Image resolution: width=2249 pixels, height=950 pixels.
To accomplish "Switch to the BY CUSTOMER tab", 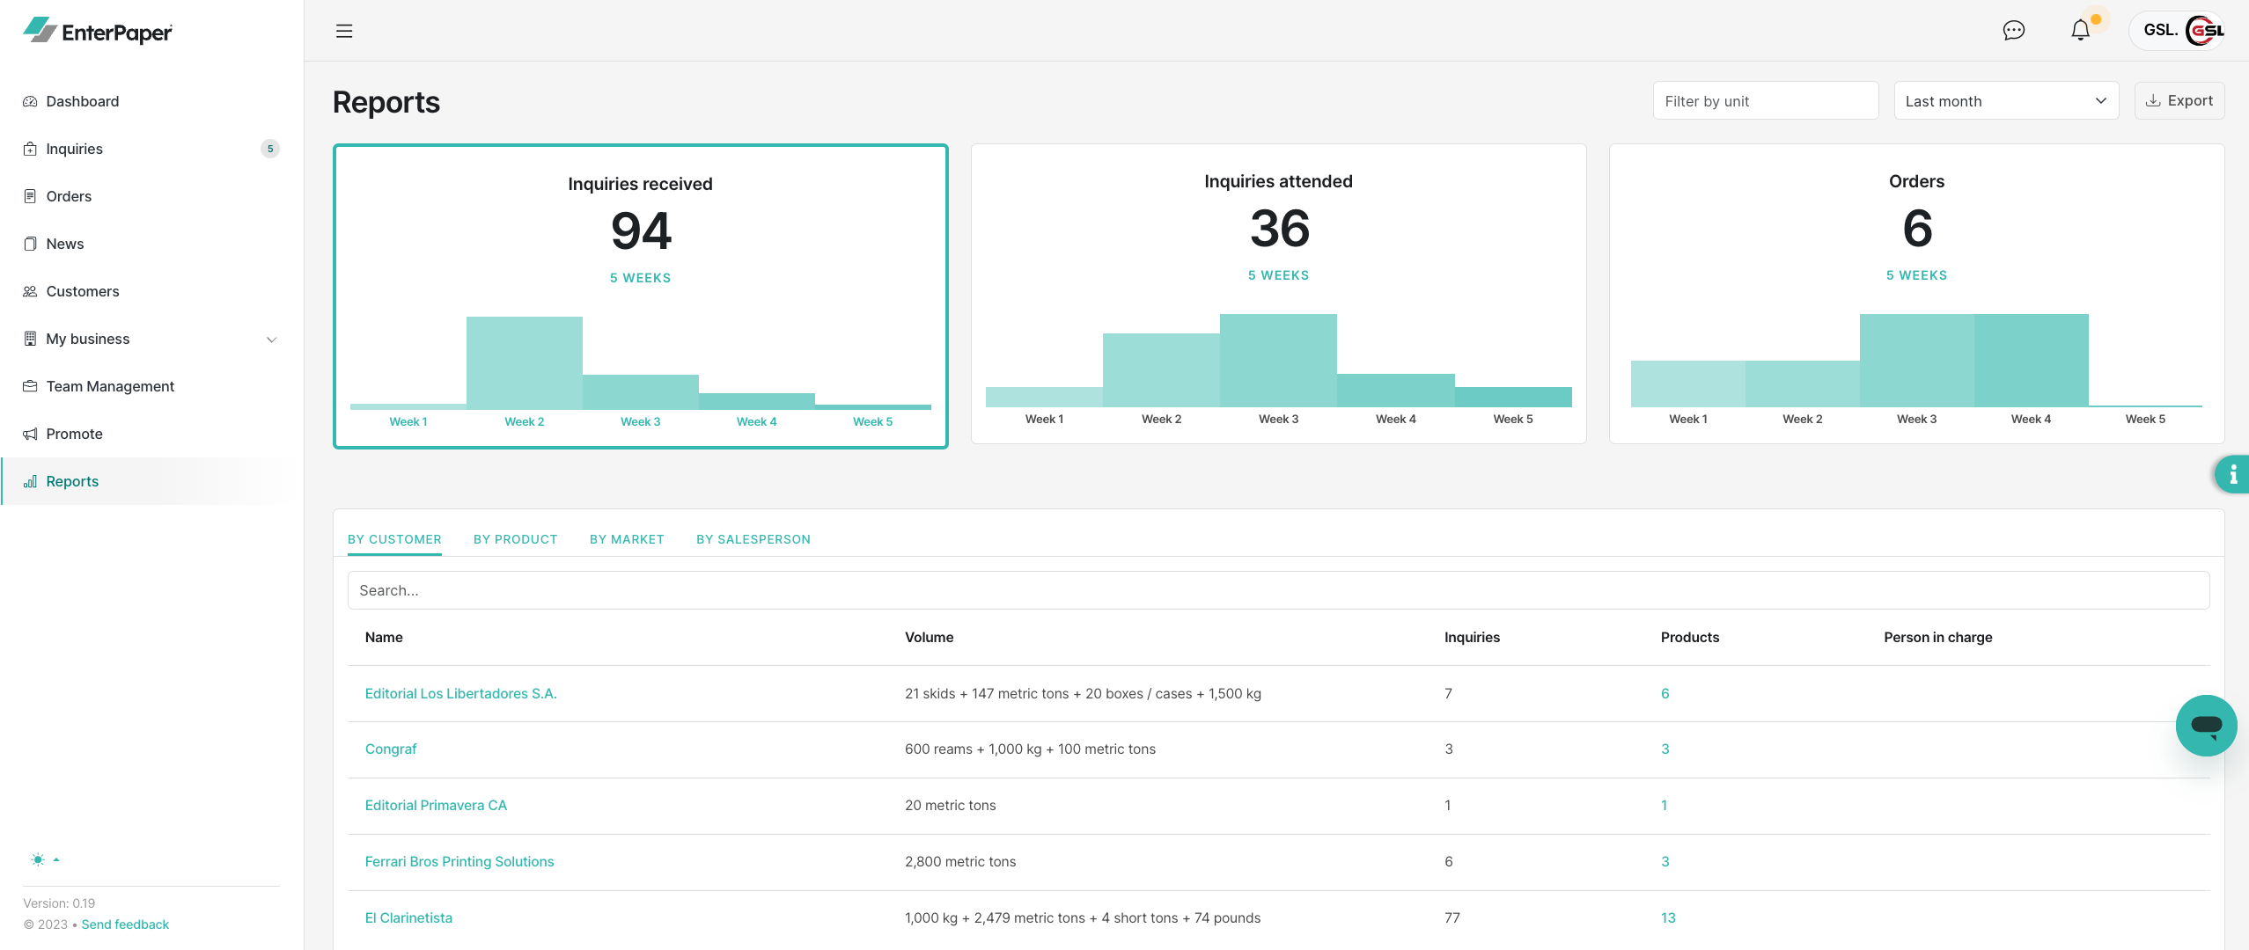I will click(x=394, y=539).
